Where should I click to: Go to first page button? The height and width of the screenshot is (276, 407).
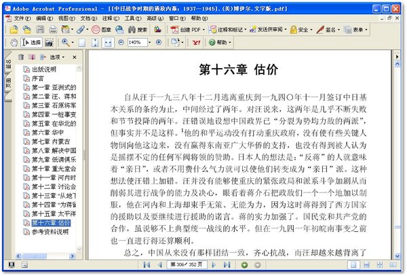click(147, 265)
